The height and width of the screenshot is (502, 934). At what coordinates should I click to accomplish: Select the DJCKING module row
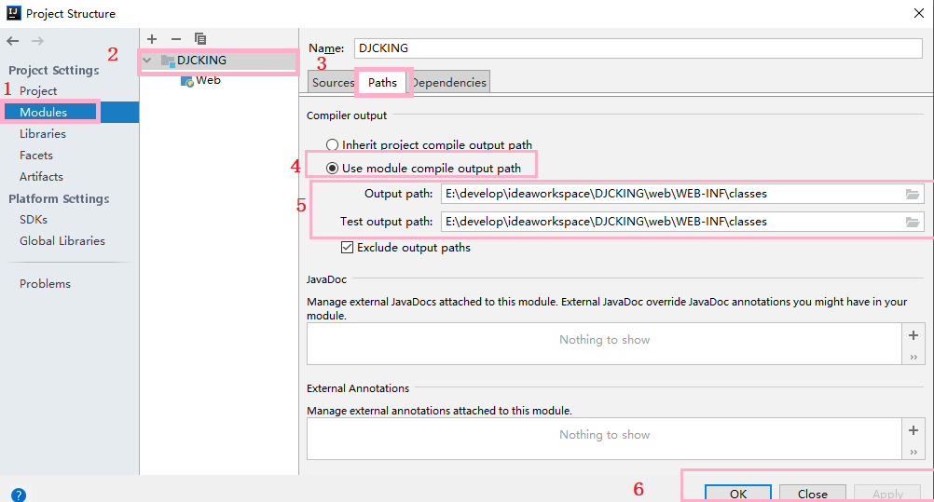(x=219, y=61)
